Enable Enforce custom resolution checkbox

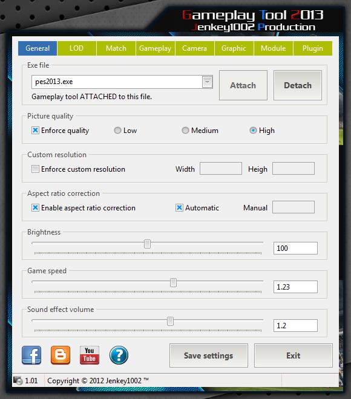tap(35, 169)
